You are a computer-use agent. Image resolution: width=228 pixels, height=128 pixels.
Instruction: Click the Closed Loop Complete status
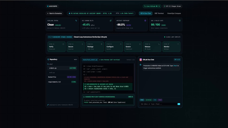click(x=172, y=37)
